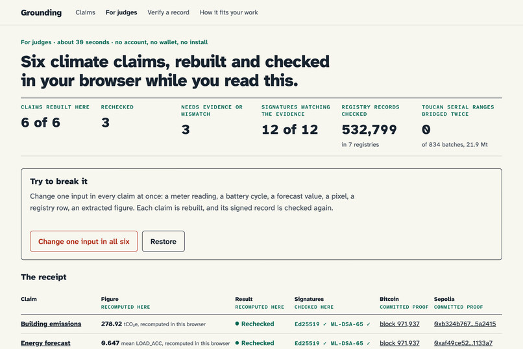523x349 pixels.
Task: Open the Verify a record page
Action: pyautogui.click(x=169, y=12)
